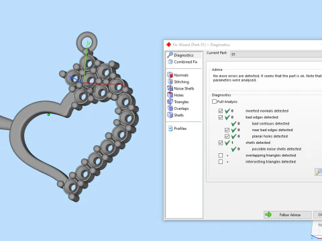Open the Stitching page label
Screen dimensions: 322x241
click(182, 82)
